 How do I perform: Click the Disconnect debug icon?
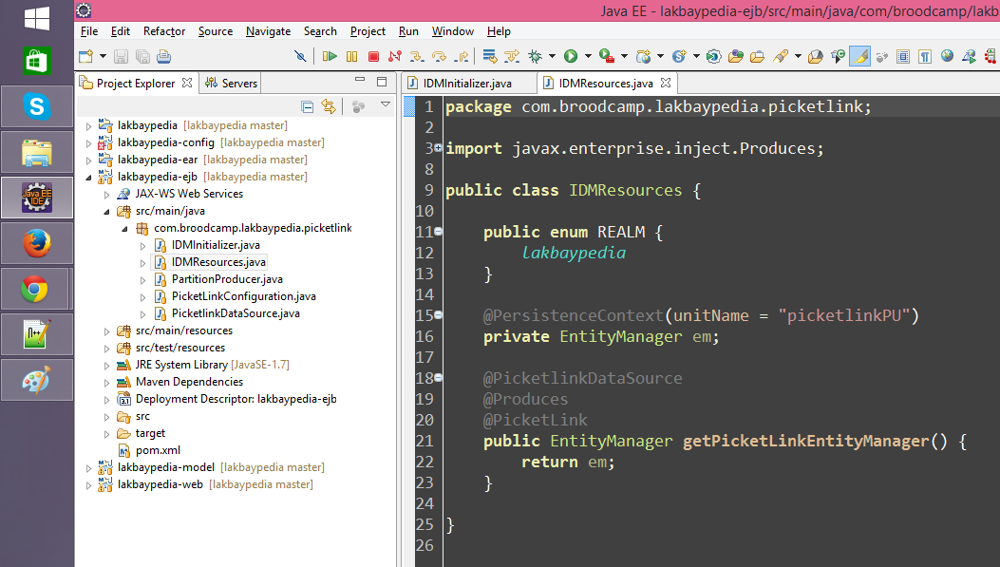[395, 56]
